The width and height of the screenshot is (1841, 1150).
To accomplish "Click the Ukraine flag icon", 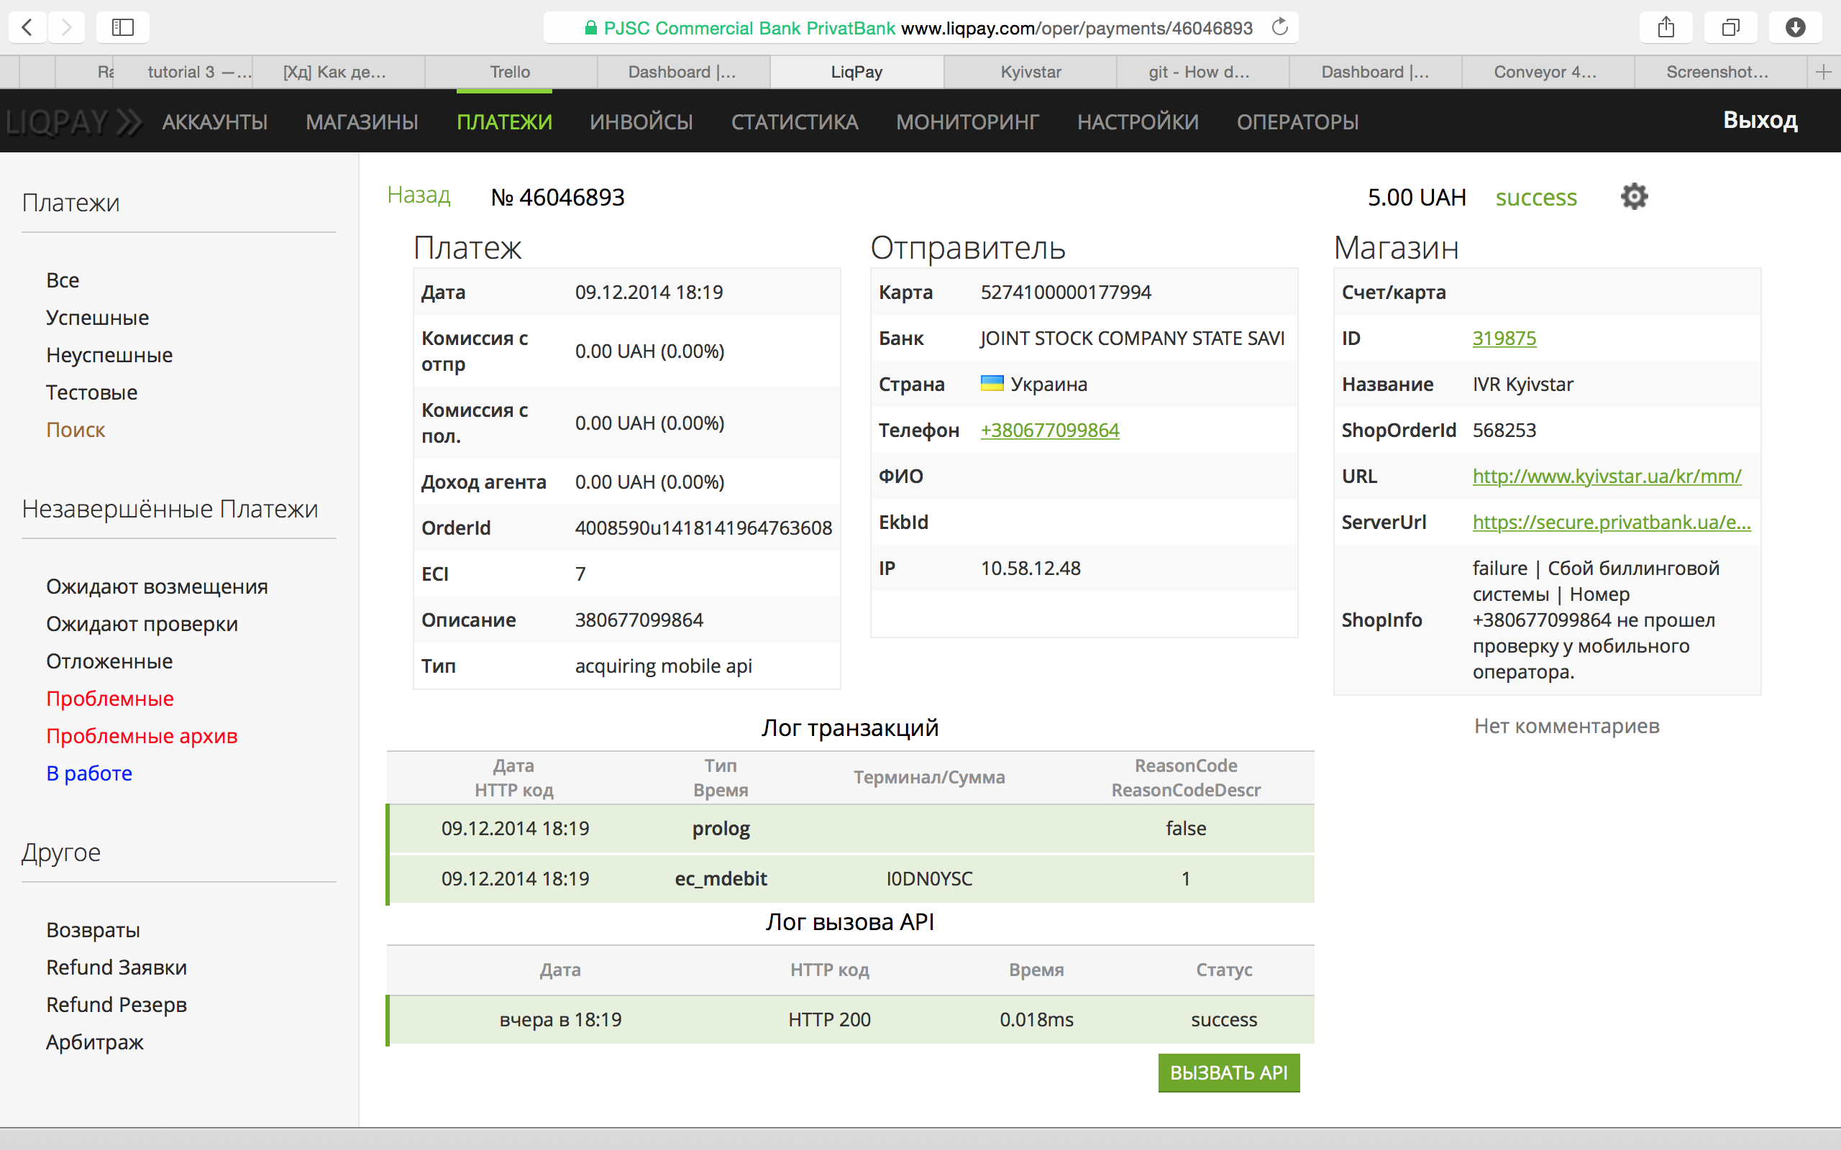I will tap(992, 383).
